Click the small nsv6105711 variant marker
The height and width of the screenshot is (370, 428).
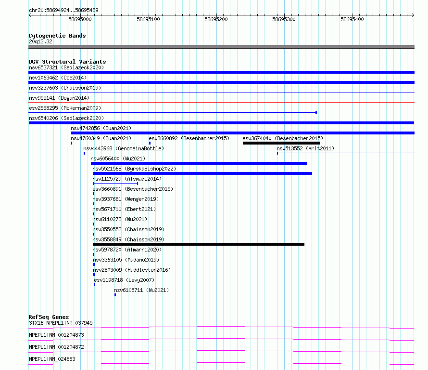[x=115, y=295]
